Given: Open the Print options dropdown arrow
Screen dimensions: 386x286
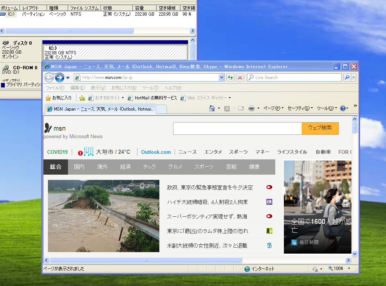Looking at the screenshot, I should [258, 108].
